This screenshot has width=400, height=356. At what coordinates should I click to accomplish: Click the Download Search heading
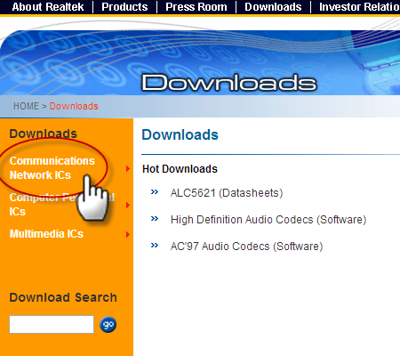(63, 297)
